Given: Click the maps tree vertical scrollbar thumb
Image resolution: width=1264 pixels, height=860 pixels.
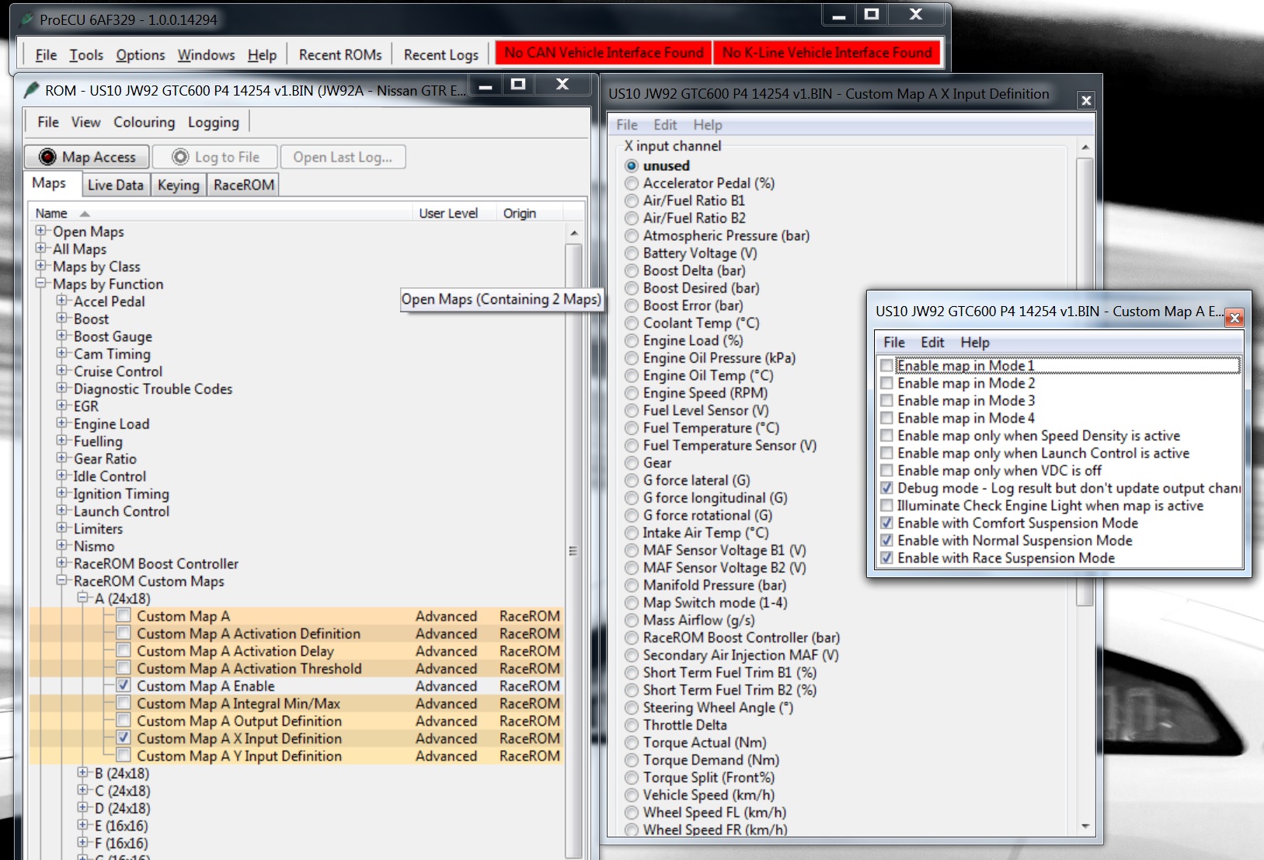Looking at the screenshot, I should [573, 551].
